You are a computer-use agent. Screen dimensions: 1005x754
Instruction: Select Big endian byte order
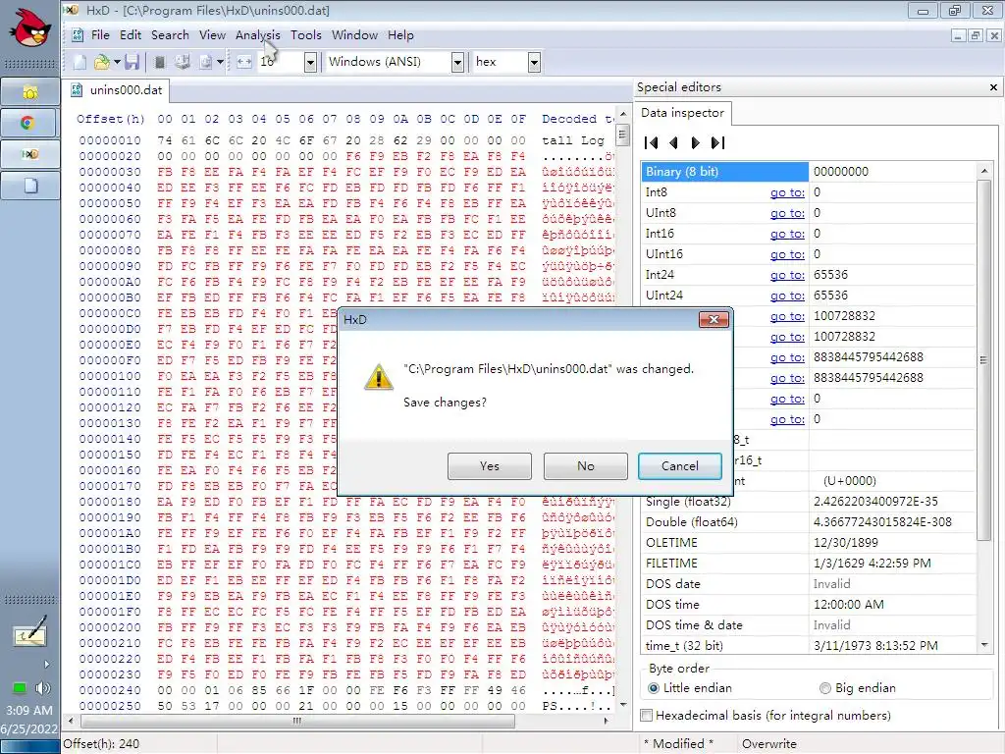pyautogui.click(x=858, y=688)
